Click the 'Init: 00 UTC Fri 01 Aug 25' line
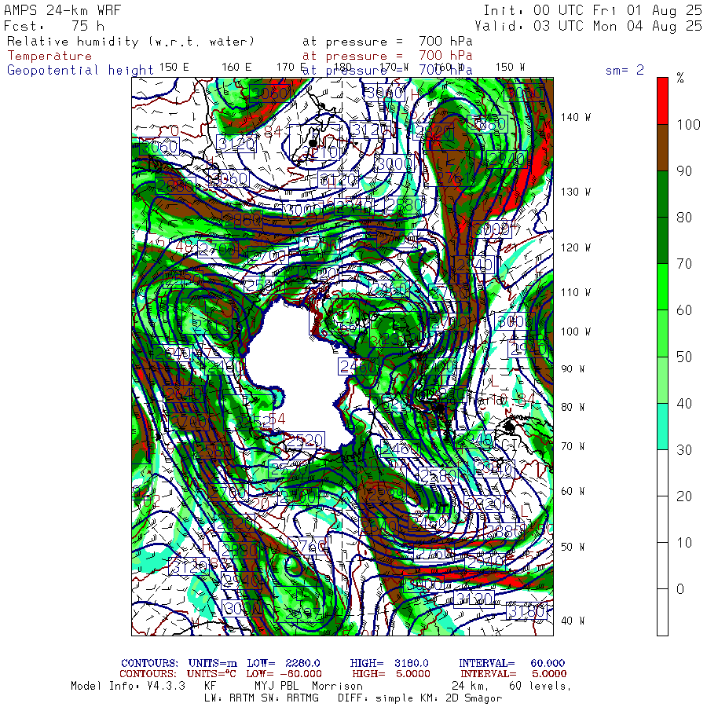The height and width of the screenshot is (707, 707). [x=592, y=10]
